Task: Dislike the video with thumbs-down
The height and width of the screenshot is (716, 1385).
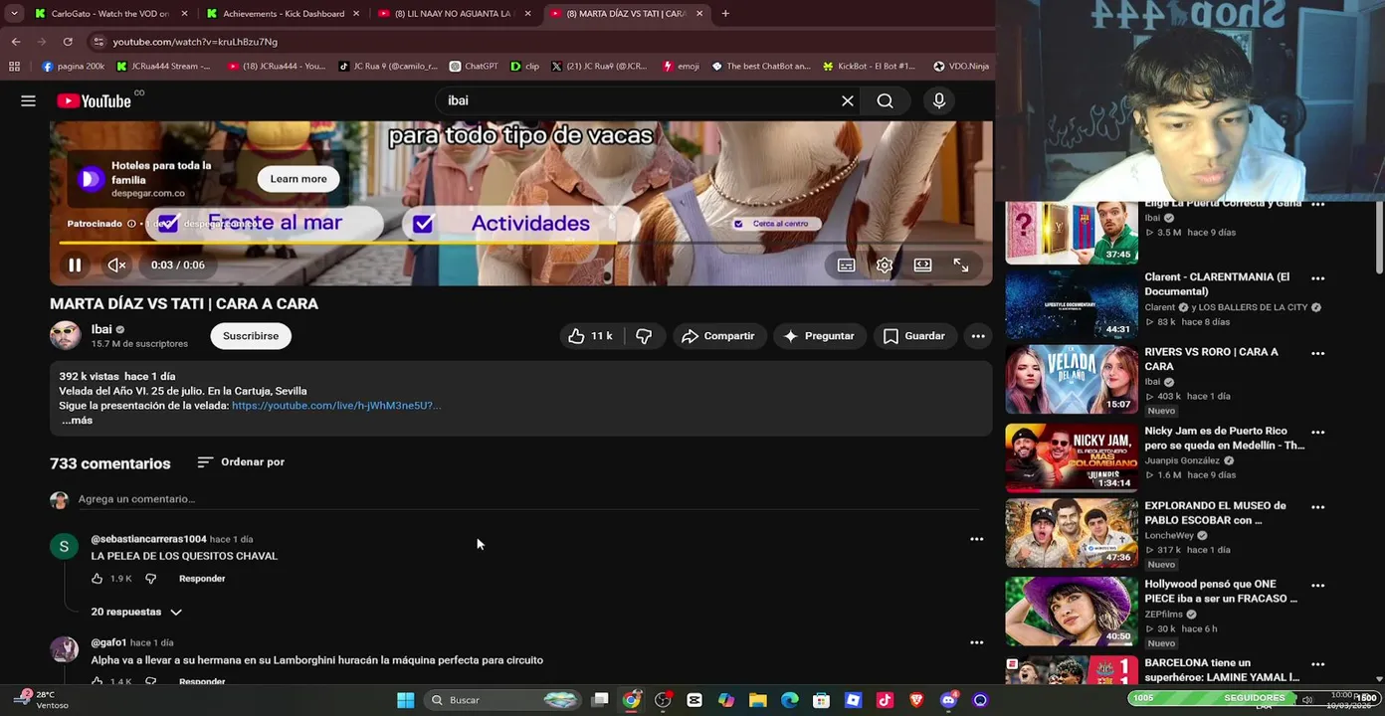Action: (x=644, y=336)
